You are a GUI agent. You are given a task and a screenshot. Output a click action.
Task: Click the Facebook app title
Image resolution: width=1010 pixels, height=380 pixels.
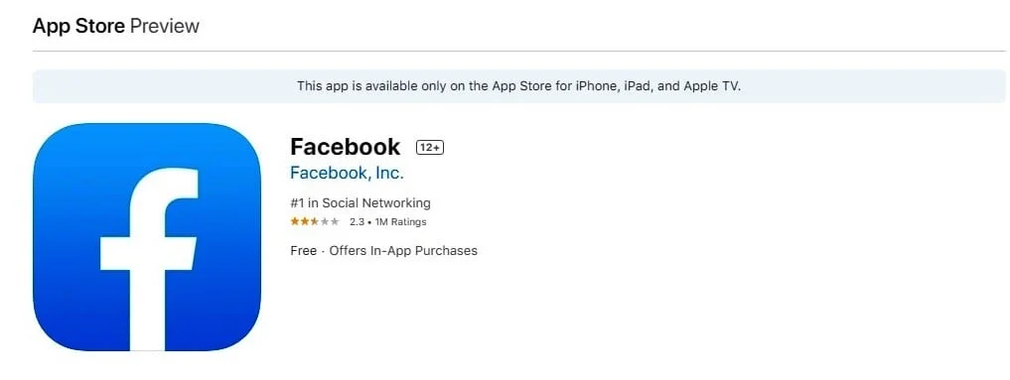click(346, 147)
